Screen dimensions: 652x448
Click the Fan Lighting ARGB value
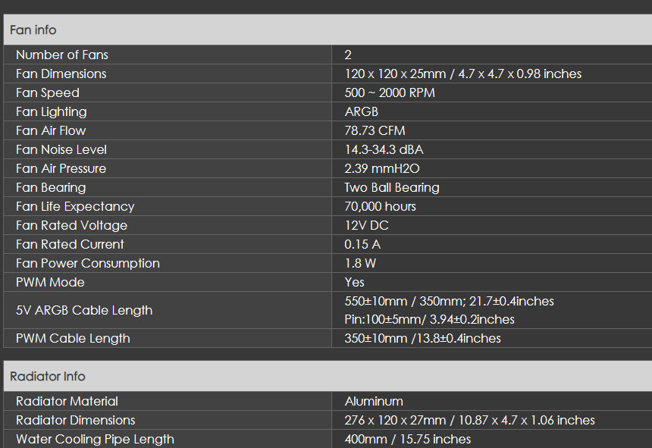[362, 111]
